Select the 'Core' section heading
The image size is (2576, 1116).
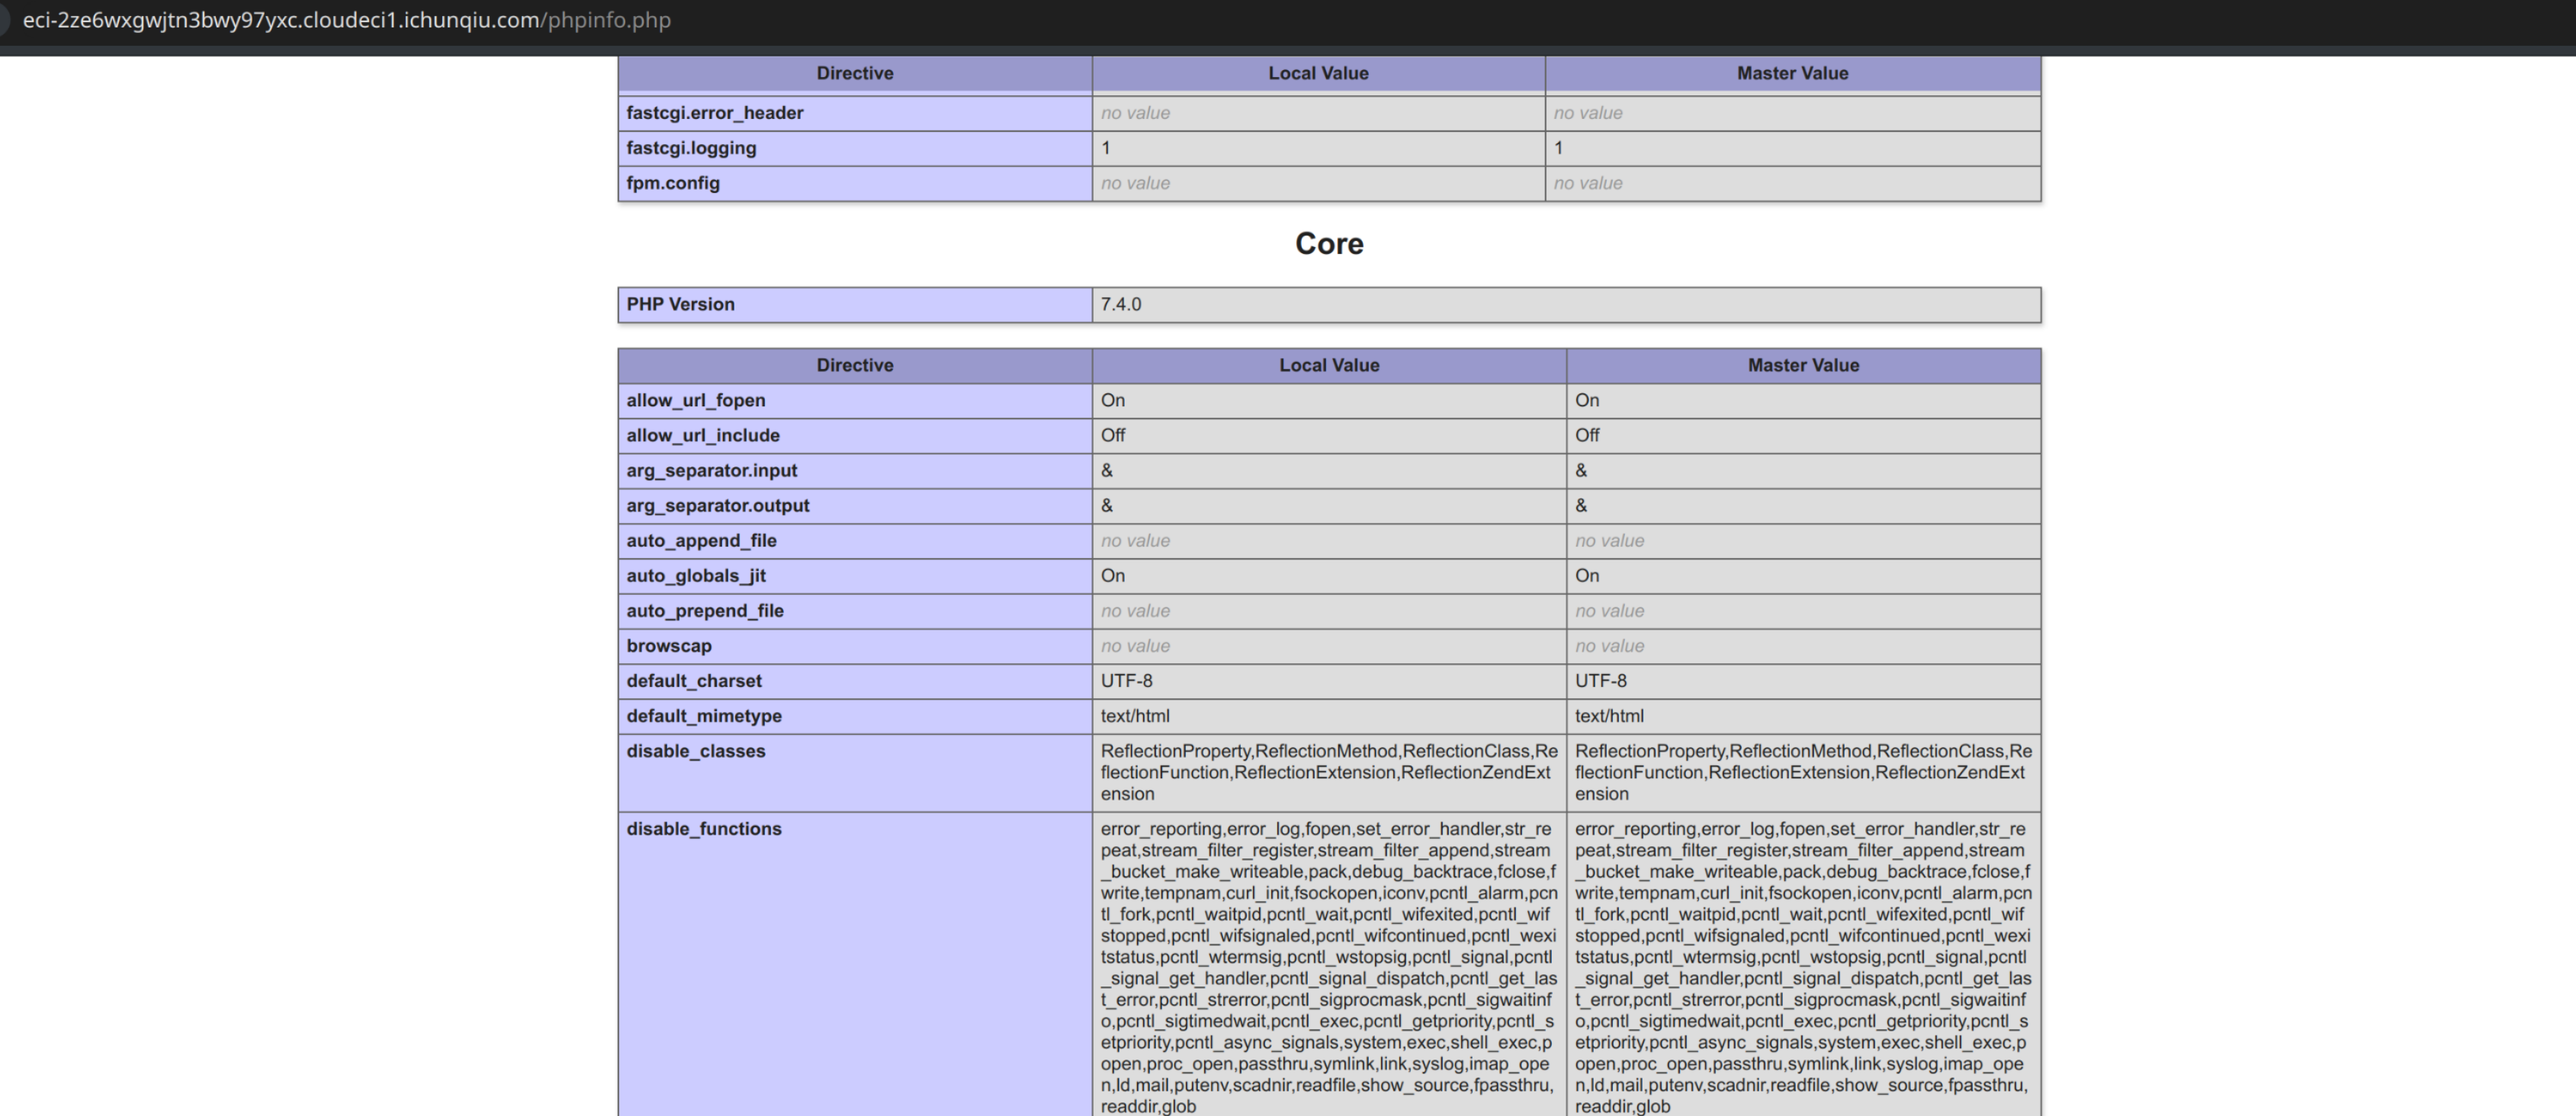pyautogui.click(x=1329, y=243)
